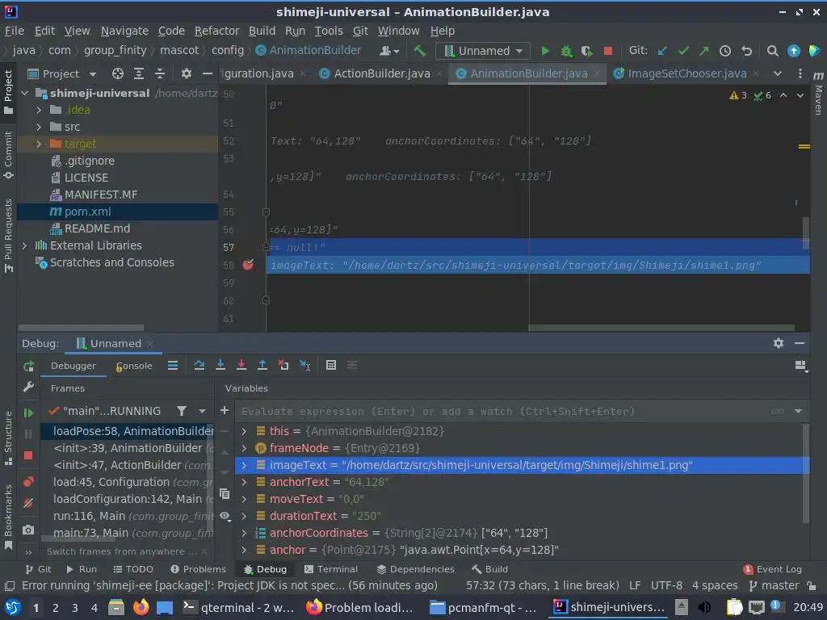This screenshot has height=620, width=827.
Task: Click Step Into debugger icon
Action: (x=220, y=366)
